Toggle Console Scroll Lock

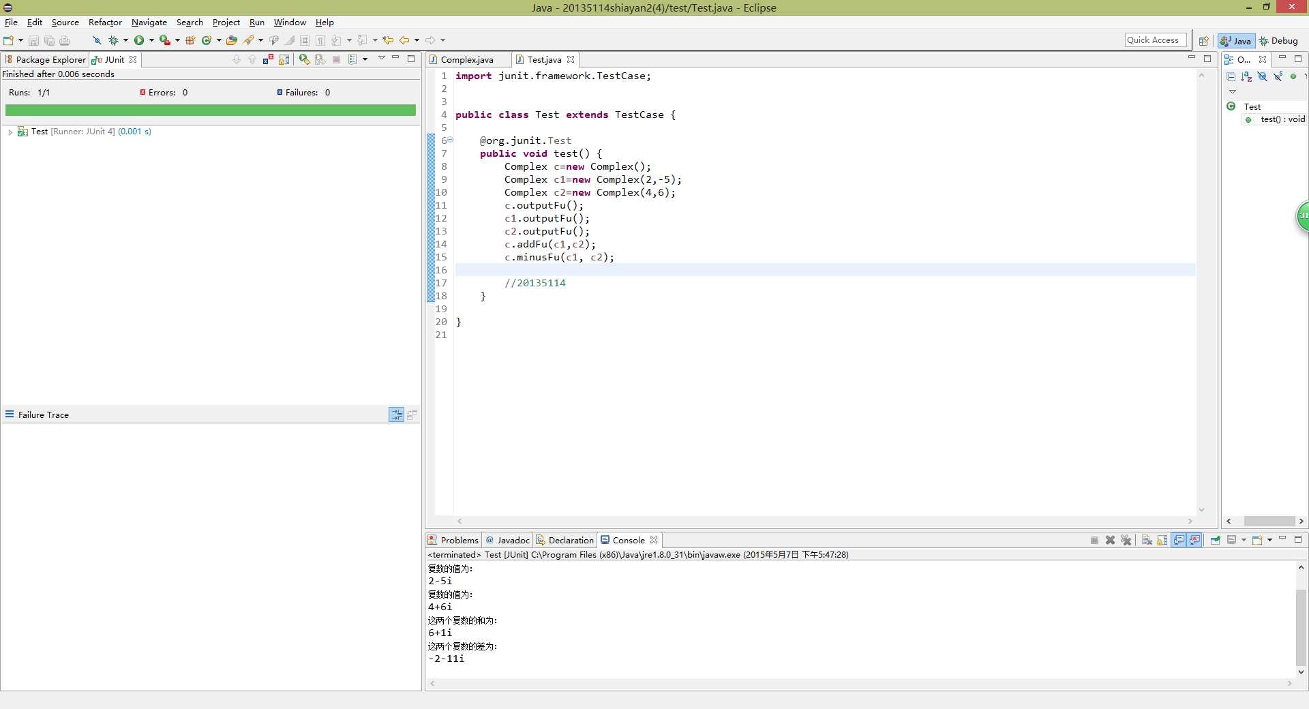1162,540
